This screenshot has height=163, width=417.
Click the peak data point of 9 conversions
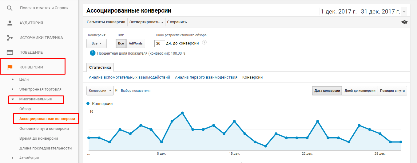click(182, 113)
